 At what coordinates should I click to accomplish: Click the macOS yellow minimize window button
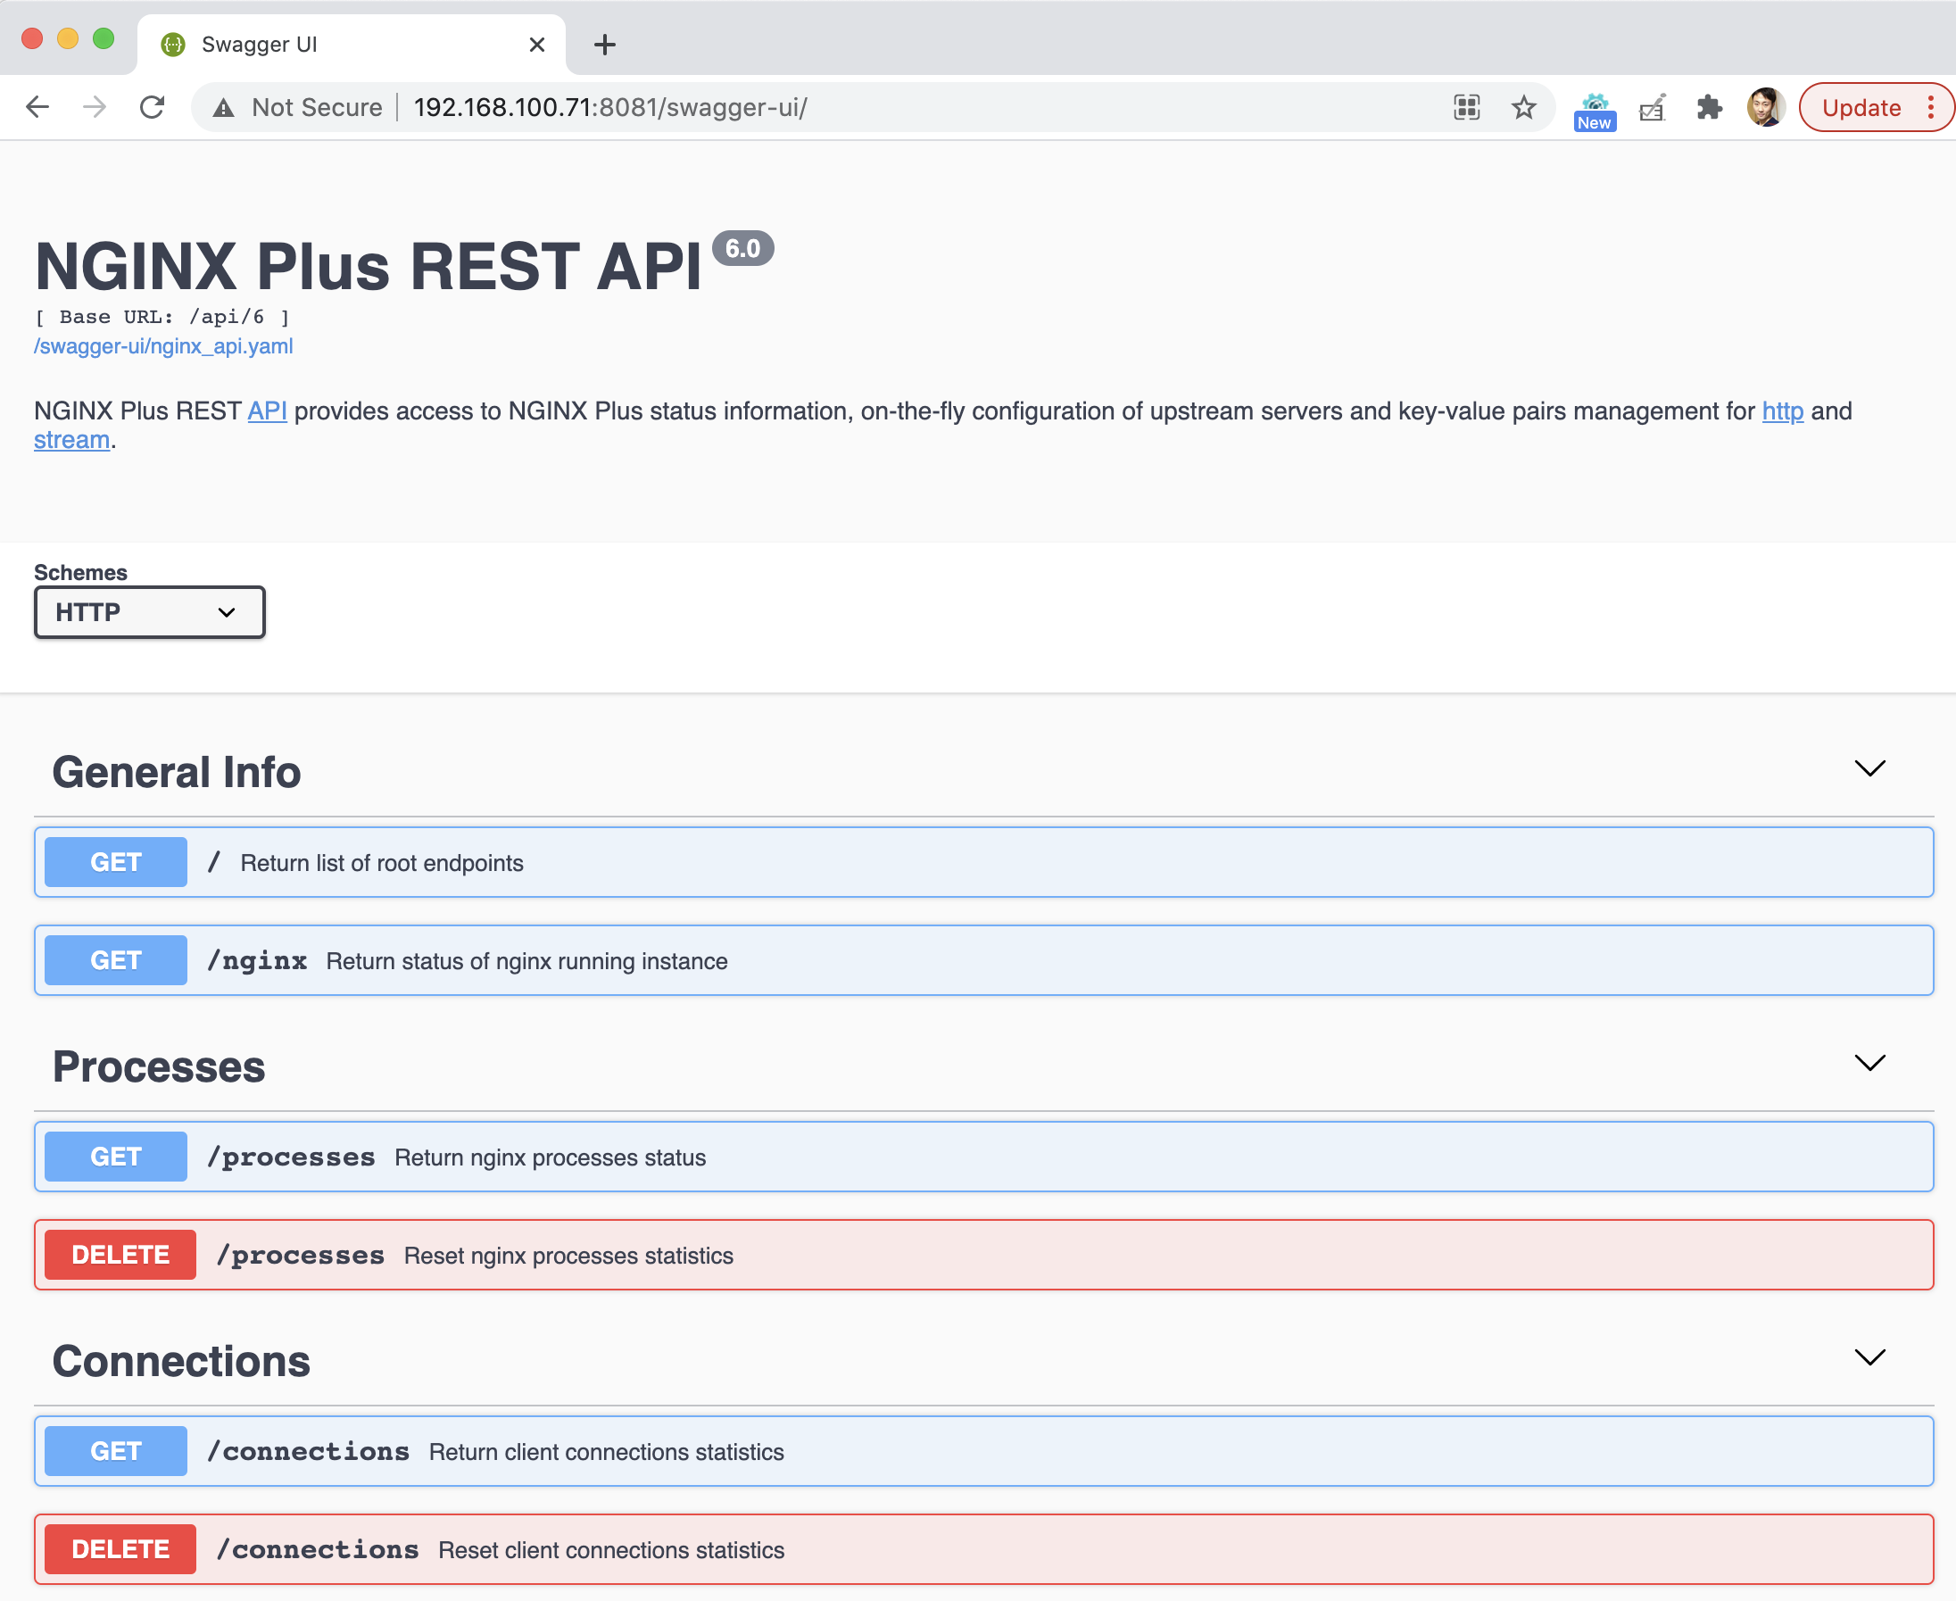[x=67, y=38]
